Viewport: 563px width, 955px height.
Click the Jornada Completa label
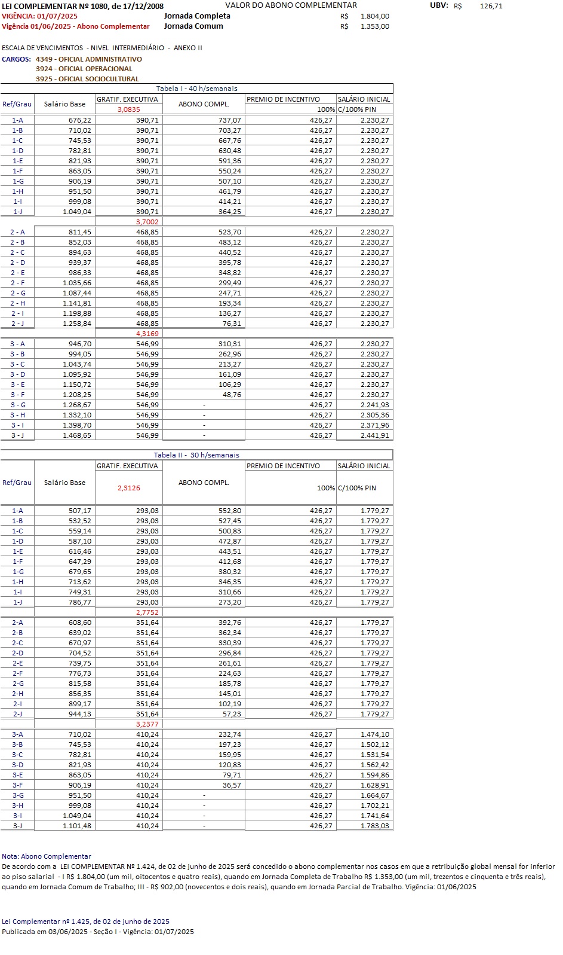[197, 16]
